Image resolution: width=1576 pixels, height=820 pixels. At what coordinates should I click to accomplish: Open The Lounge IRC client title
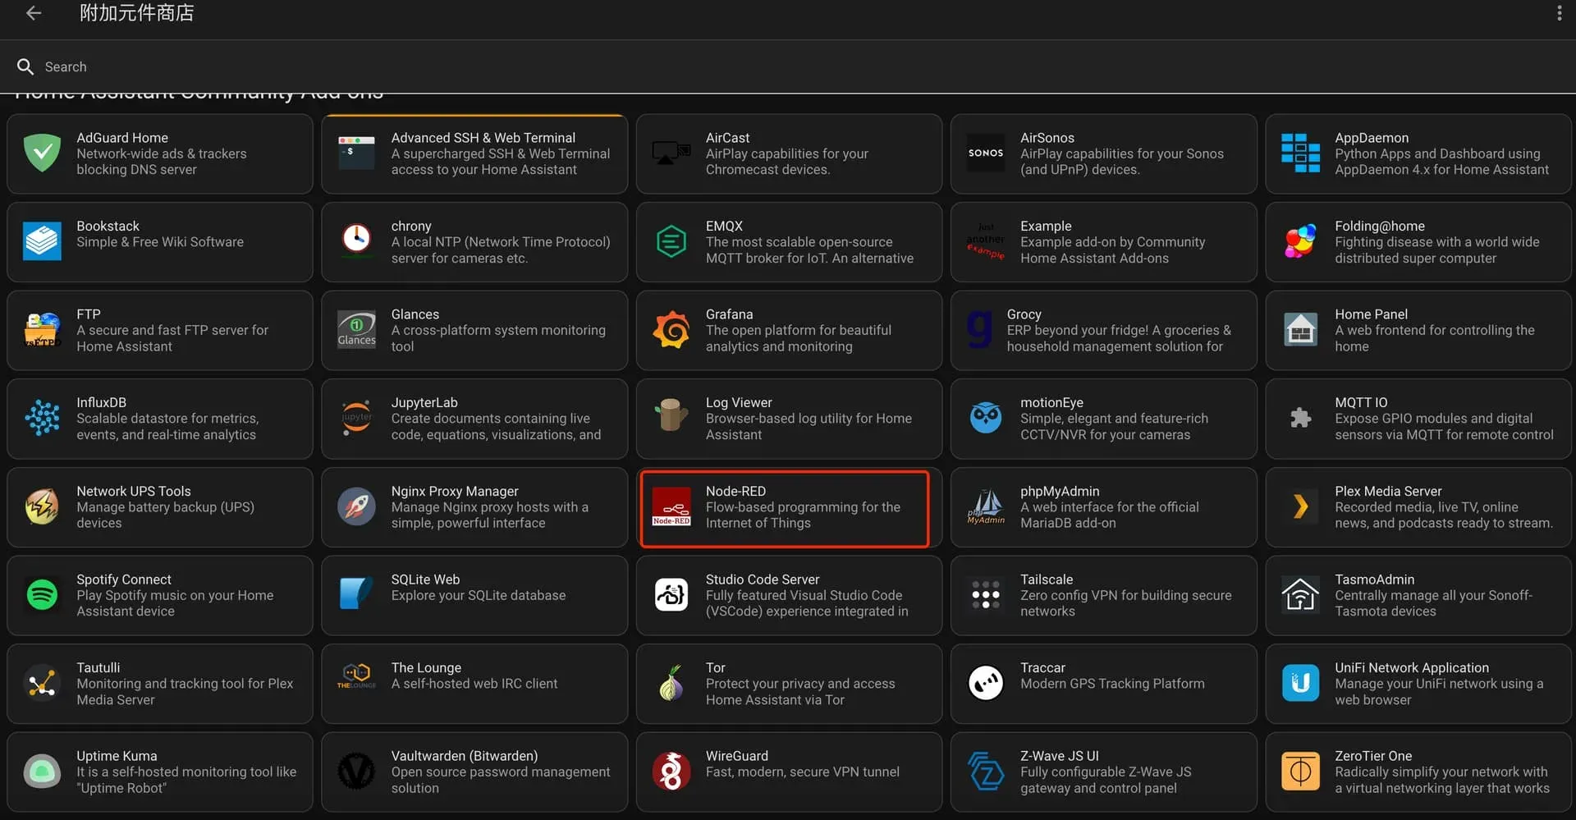(426, 667)
